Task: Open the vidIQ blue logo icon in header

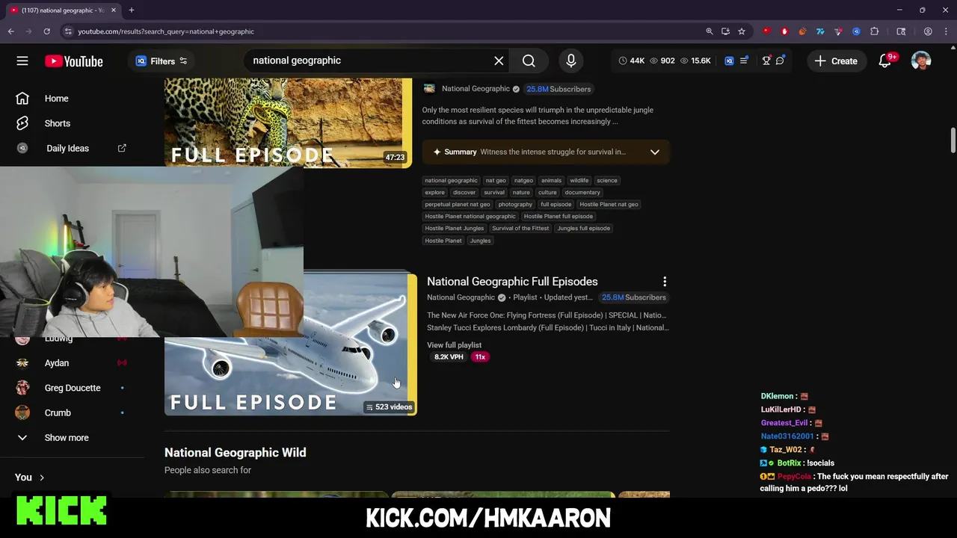Action: coord(729,61)
